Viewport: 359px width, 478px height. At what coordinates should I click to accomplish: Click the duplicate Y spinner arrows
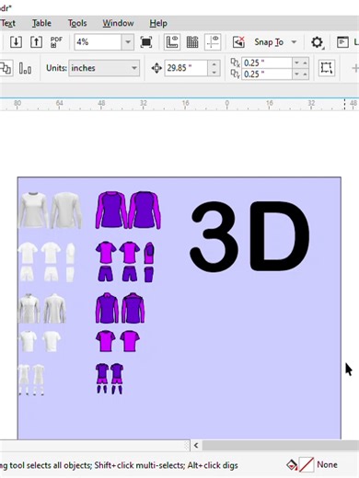301,74
